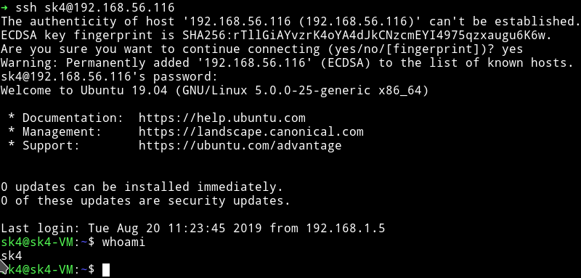Open the https://ubuntu.com/advantage support link
Image resolution: width=581 pixels, height=278 pixels.
240,145
